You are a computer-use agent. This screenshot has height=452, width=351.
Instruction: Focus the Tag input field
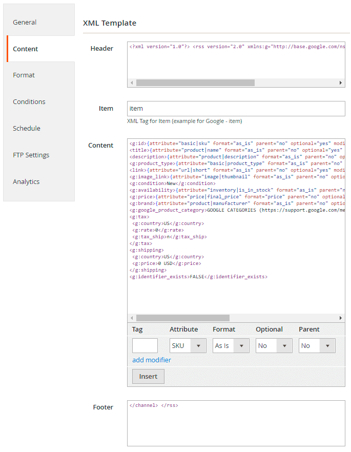tap(145, 346)
